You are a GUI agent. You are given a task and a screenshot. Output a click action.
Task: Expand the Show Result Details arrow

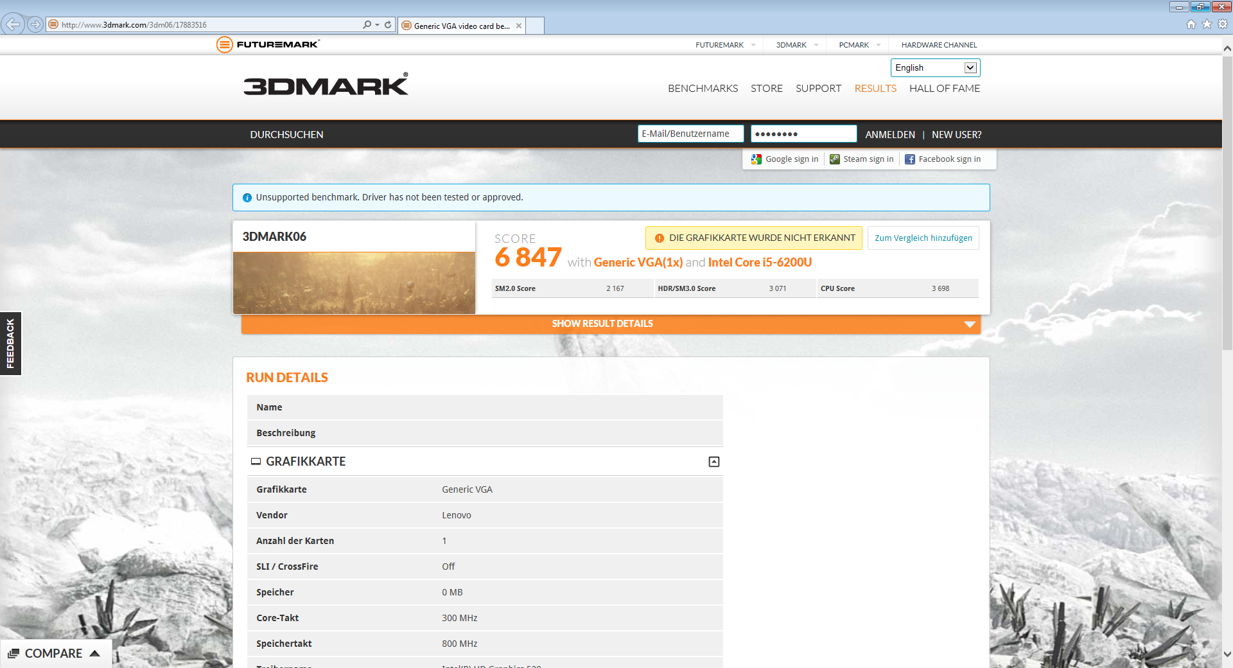(x=970, y=324)
